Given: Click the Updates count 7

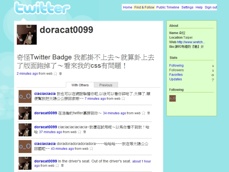Looking at the screenshot, I should click(213, 80).
